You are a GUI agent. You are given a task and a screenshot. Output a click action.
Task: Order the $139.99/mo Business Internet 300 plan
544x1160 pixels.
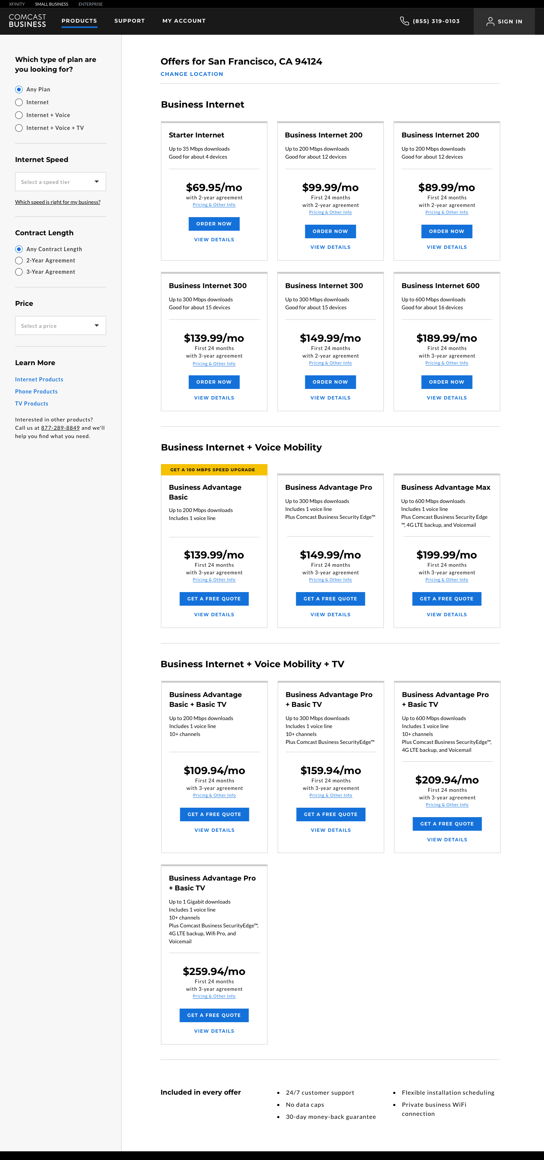pyautogui.click(x=214, y=382)
